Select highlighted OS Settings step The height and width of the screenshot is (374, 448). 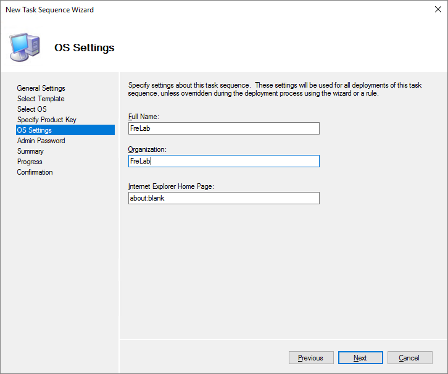pyautogui.click(x=35, y=130)
